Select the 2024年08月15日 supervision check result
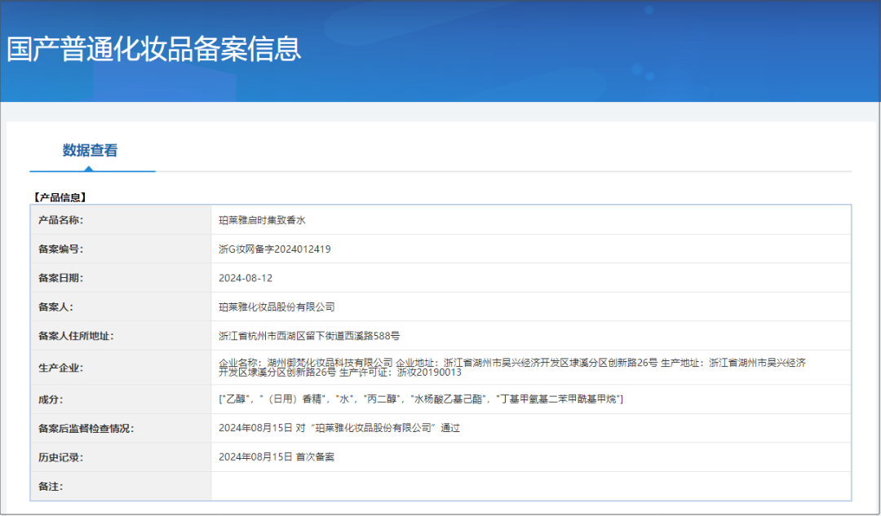The width and height of the screenshot is (881, 516). [339, 428]
